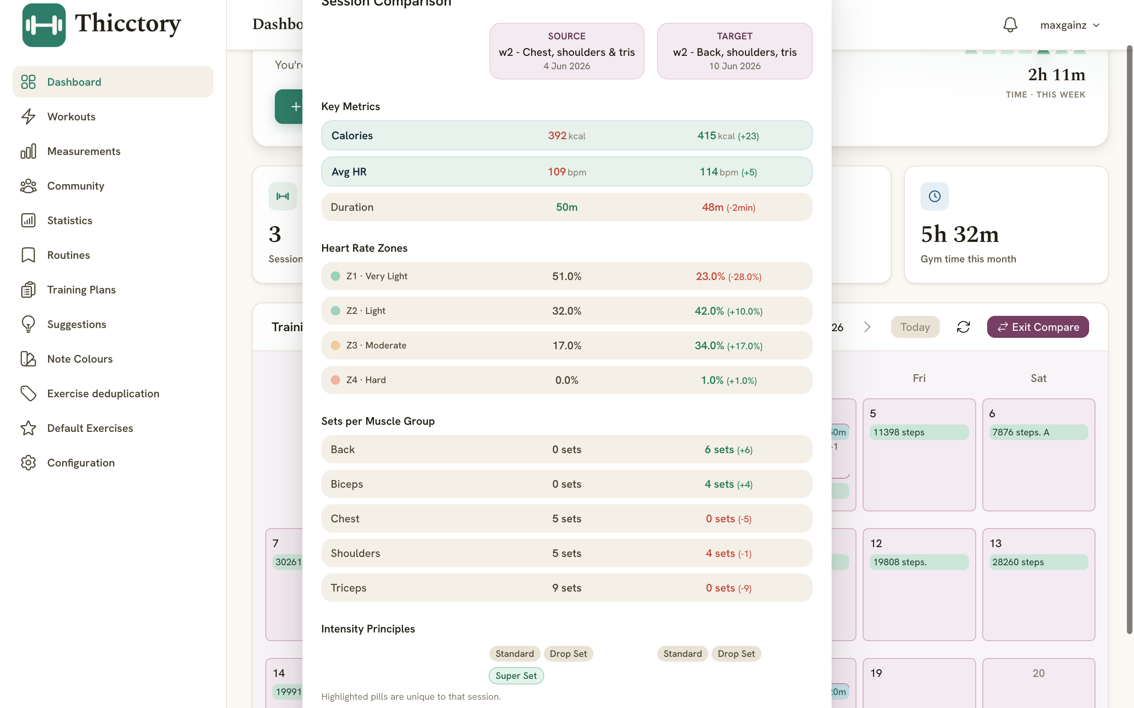Click the Calories metric row

[x=567, y=135]
